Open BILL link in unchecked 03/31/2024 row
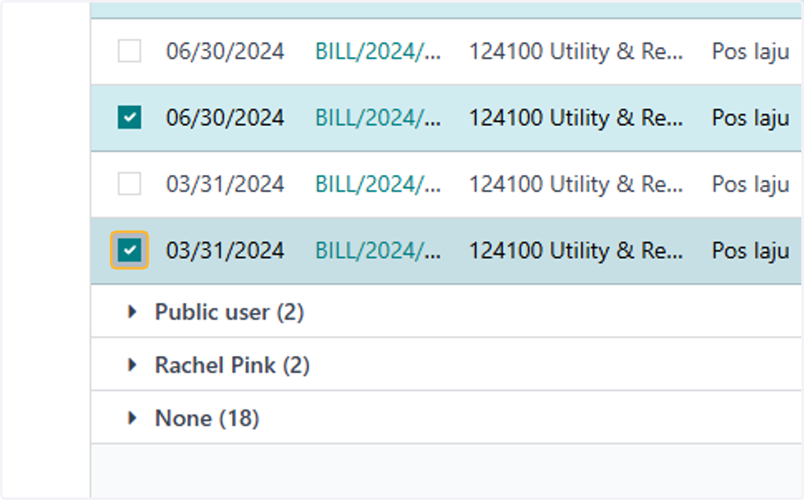804x500 pixels. (378, 184)
